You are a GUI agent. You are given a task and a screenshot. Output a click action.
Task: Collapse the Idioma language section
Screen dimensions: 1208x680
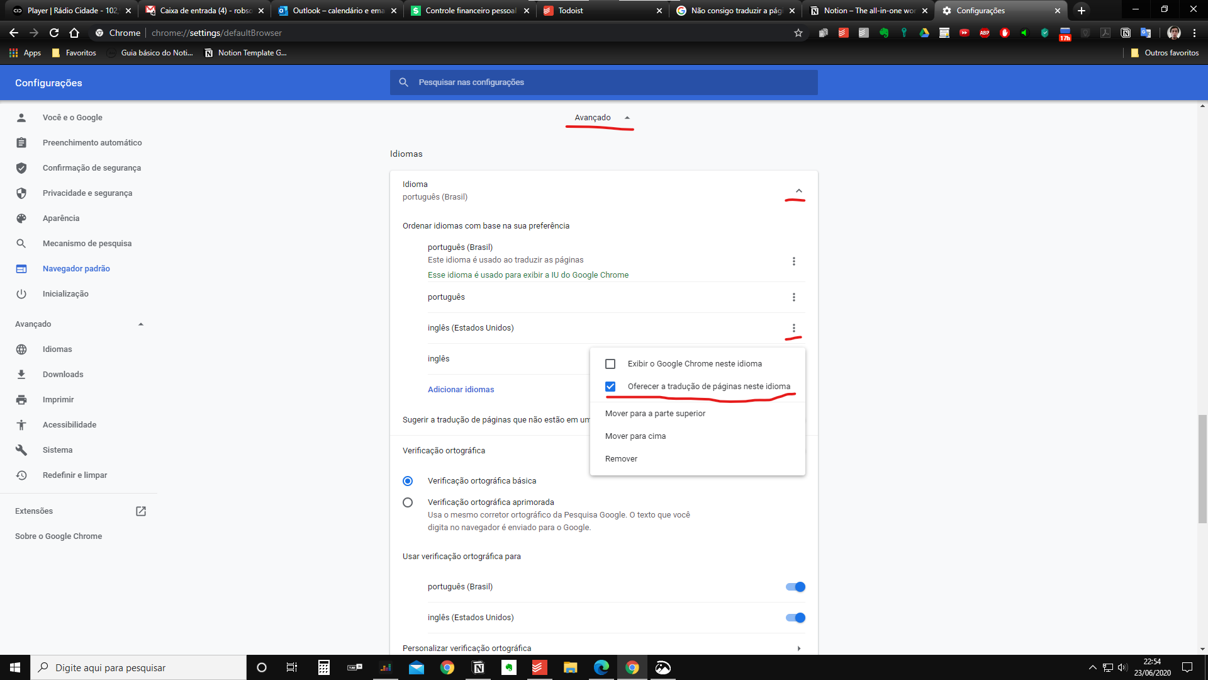[798, 190]
